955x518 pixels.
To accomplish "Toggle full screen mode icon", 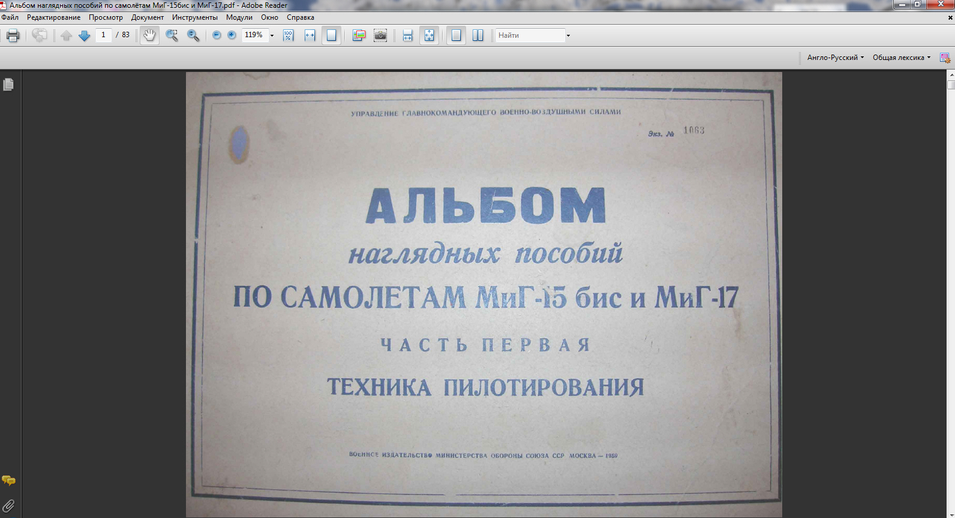I will [430, 35].
